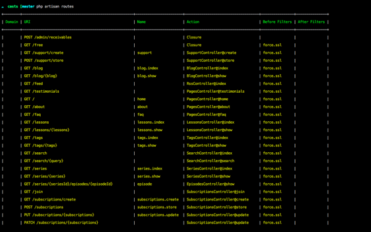Select the route name 'subscriptions.store'
Screen dimensions: 371x232
pos(157,207)
